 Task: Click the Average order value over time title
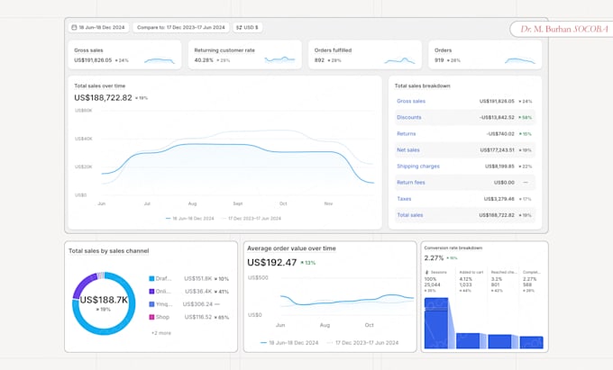coord(291,248)
